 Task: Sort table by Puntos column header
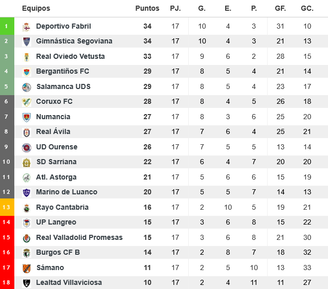pyautogui.click(x=147, y=9)
